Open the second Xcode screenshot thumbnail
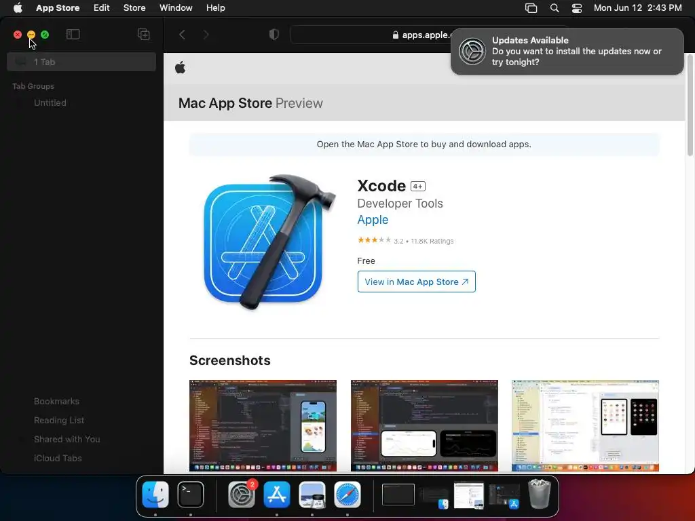 [x=424, y=426]
